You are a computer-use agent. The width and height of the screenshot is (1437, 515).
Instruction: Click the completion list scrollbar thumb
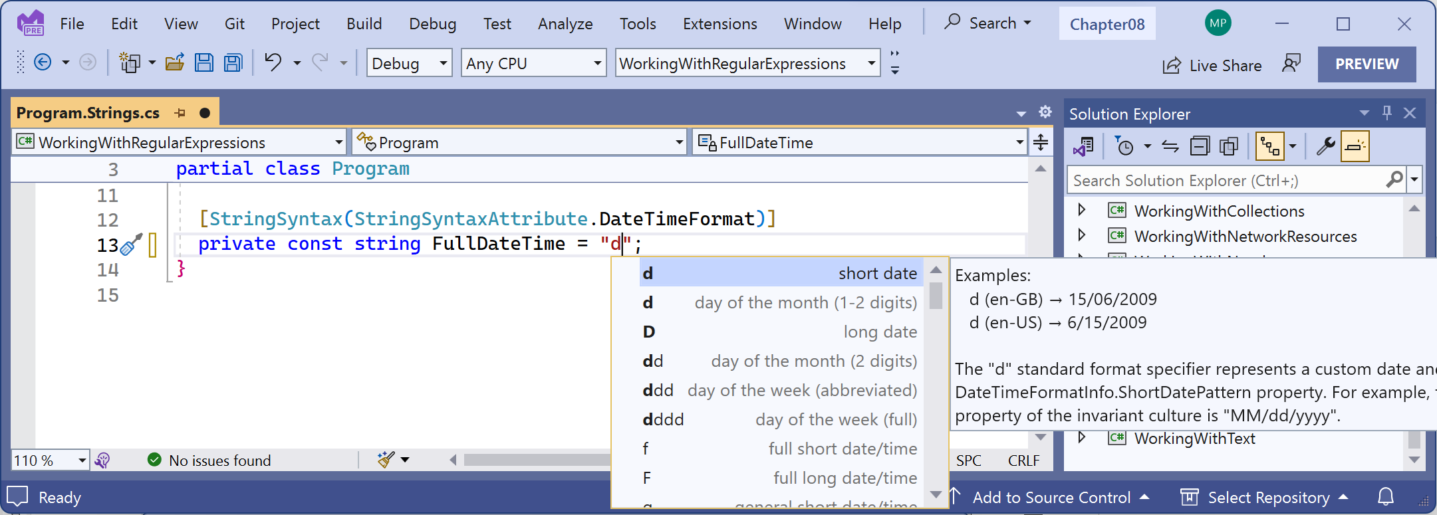tap(936, 296)
